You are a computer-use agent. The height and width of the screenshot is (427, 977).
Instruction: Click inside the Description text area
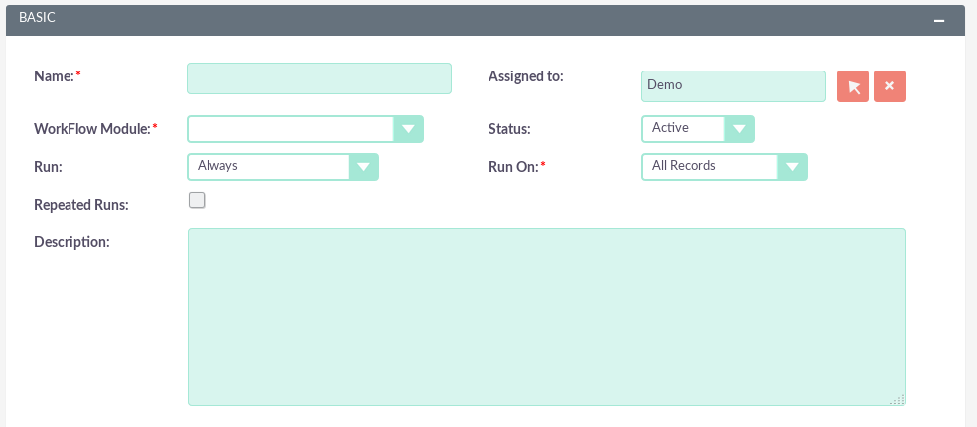coord(546,317)
